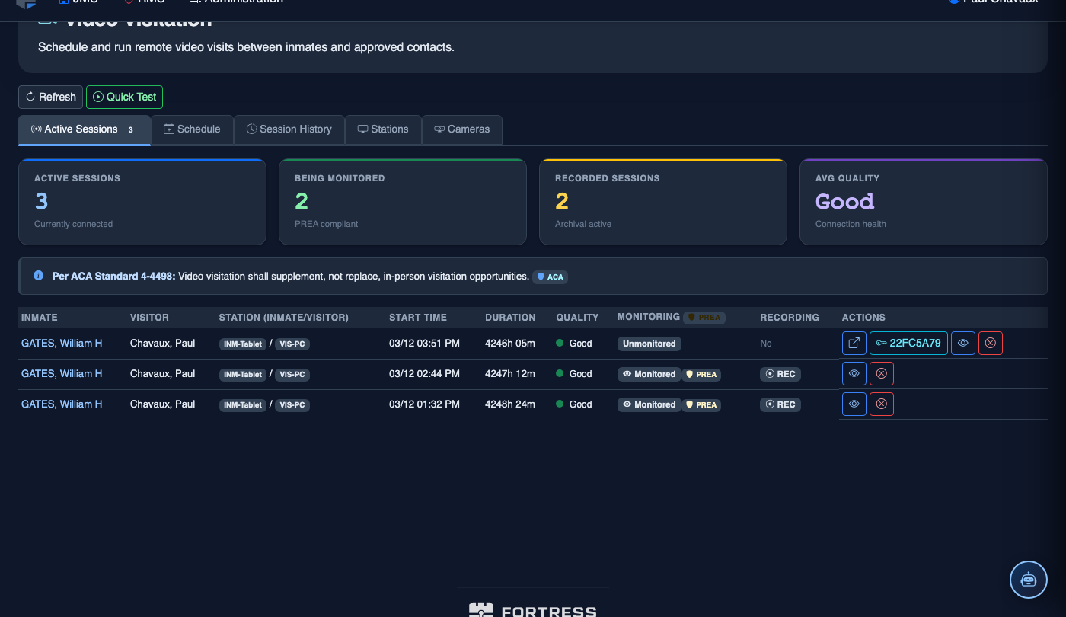The width and height of the screenshot is (1066, 617).
Task: Terminate the session that started at 01:32 PM
Action: coord(882,404)
